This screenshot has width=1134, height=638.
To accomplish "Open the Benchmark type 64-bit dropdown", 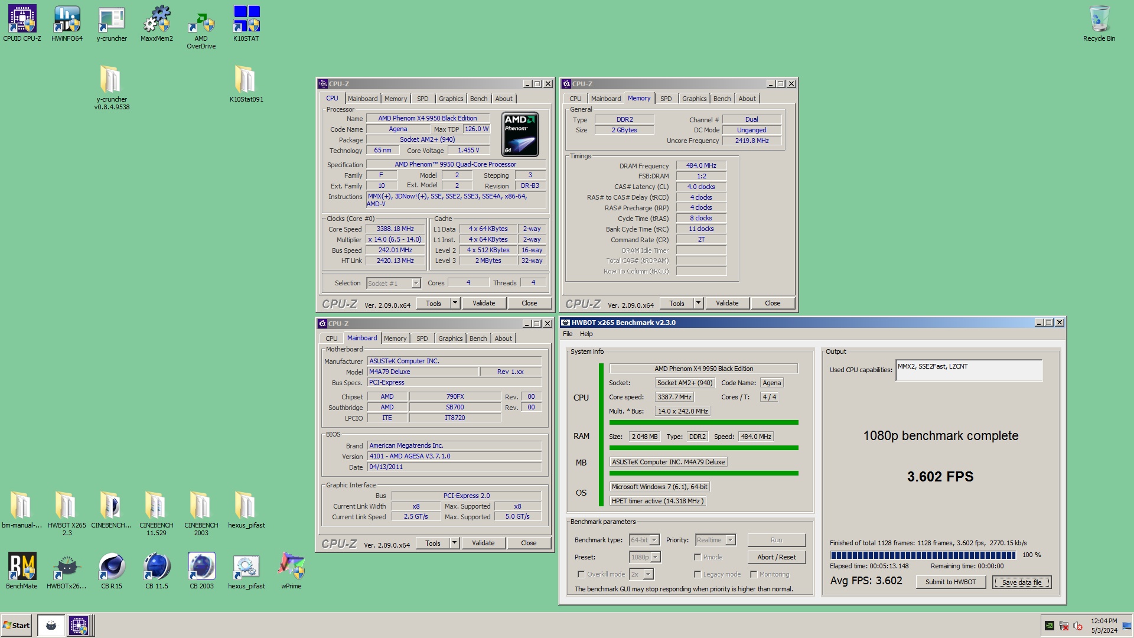I will pyautogui.click(x=654, y=540).
